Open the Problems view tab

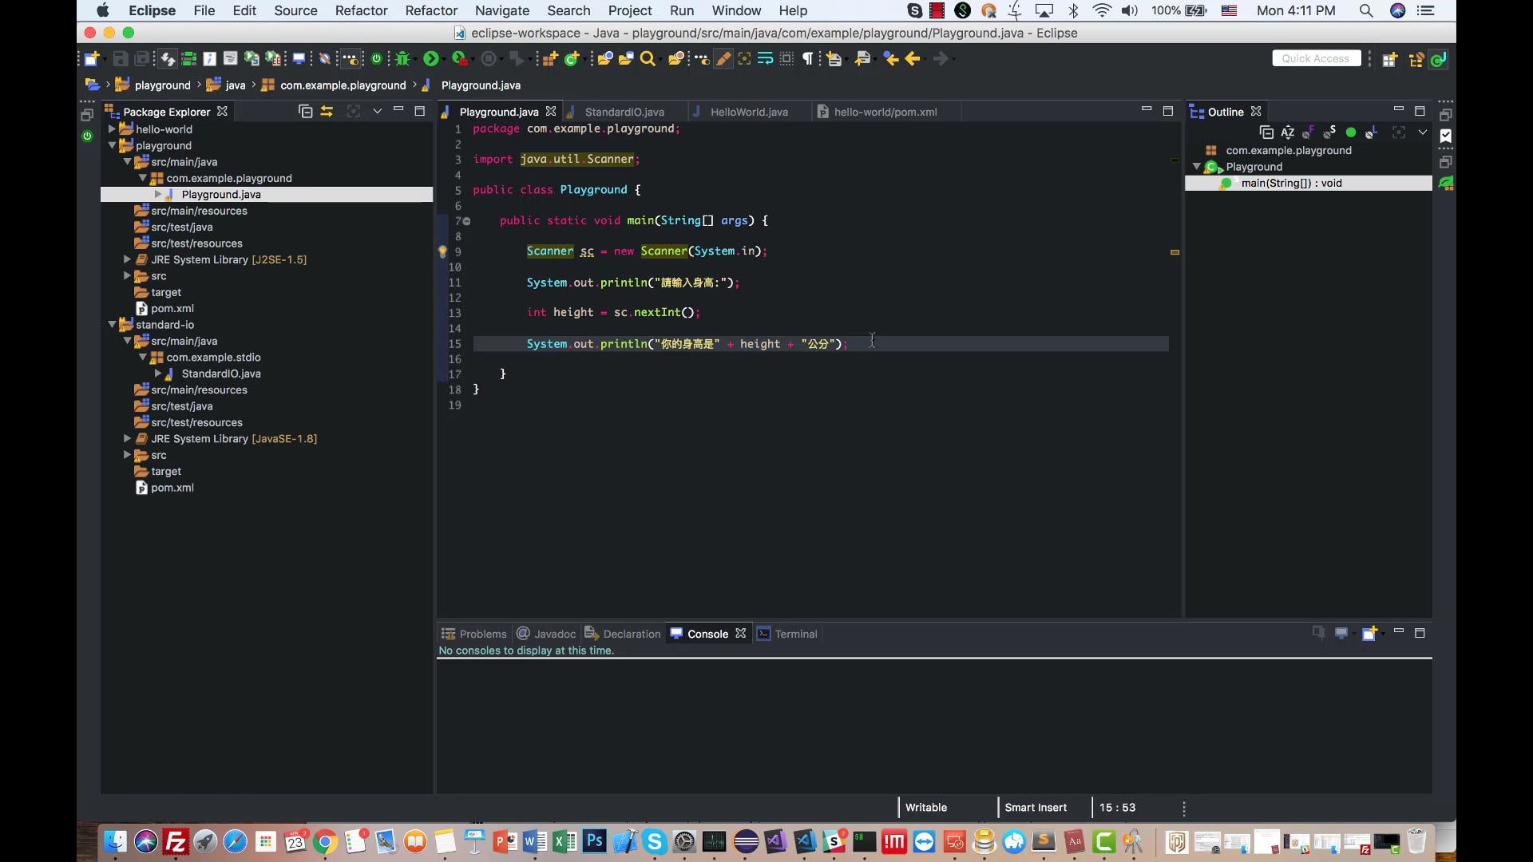coord(474,634)
